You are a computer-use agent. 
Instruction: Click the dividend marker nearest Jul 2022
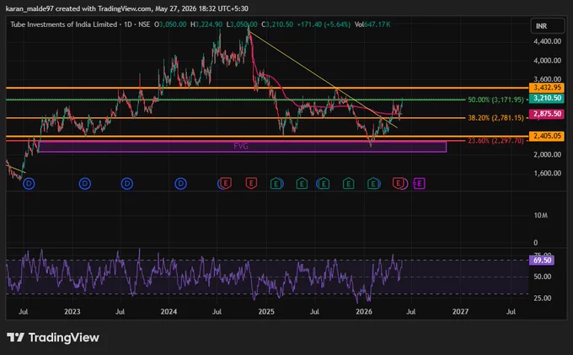coord(29,184)
